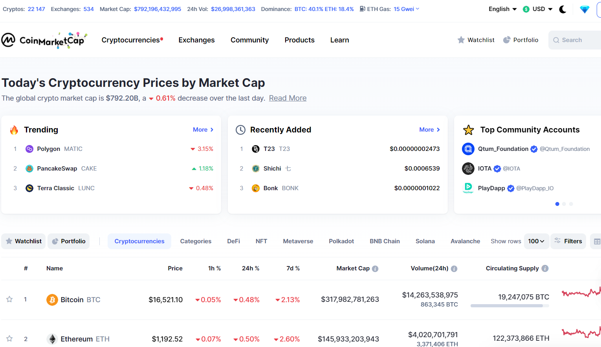Screen dimensions: 601x347
Task: Click the Portfolio pie icon in header
Action: click(507, 40)
